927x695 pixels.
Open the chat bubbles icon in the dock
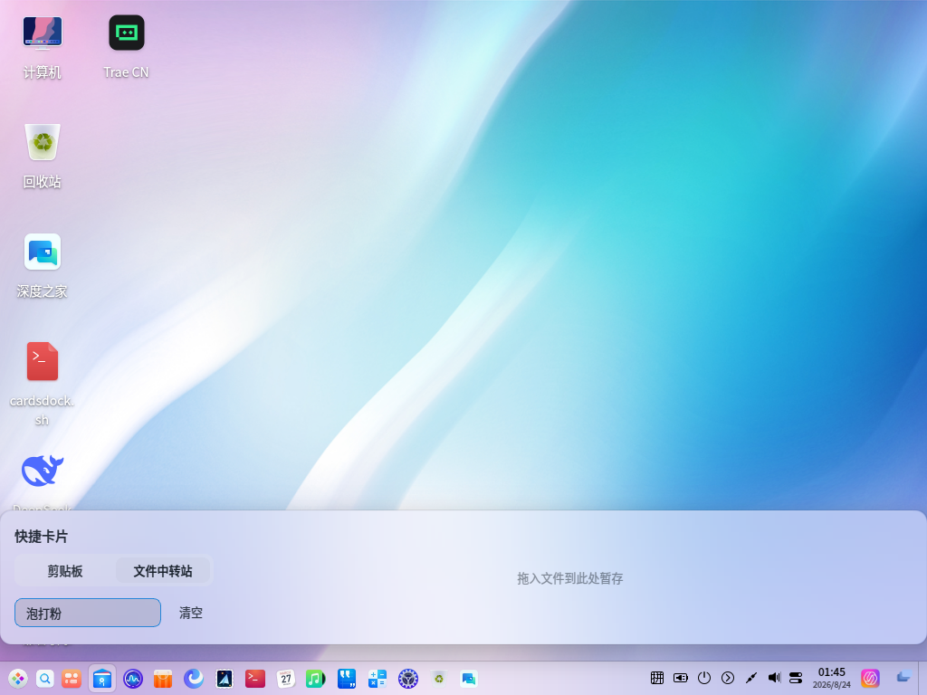click(x=469, y=679)
